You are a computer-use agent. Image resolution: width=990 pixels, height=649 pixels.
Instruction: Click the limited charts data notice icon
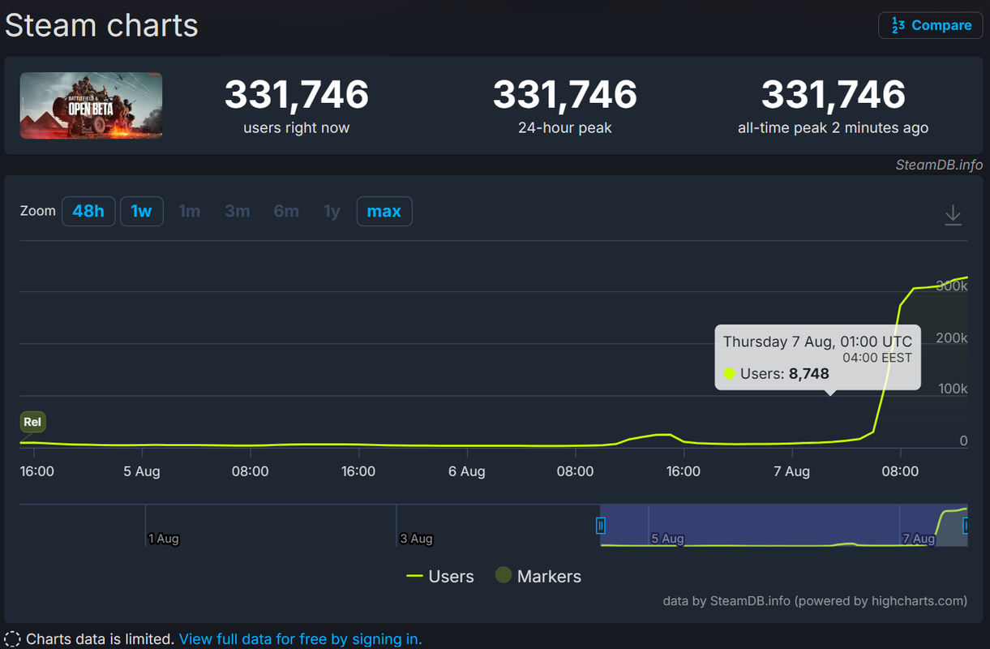point(12,639)
